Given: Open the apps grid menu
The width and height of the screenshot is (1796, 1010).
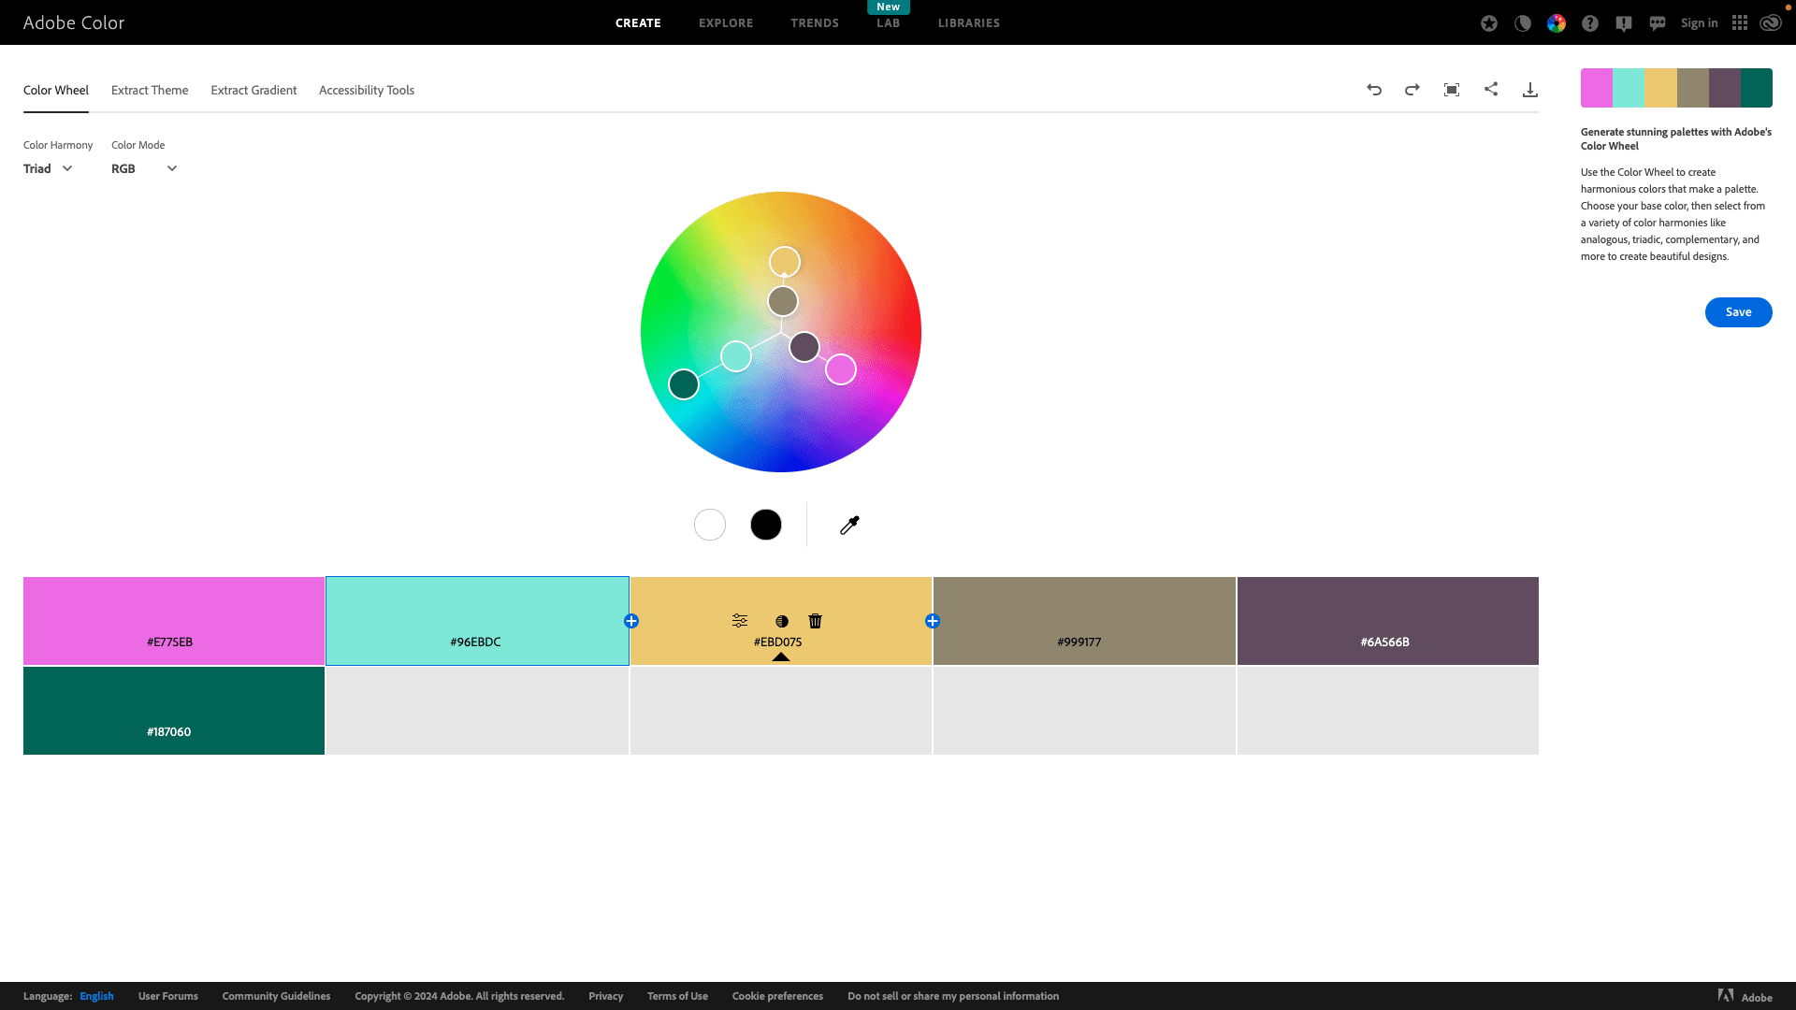Looking at the screenshot, I should (1740, 23).
